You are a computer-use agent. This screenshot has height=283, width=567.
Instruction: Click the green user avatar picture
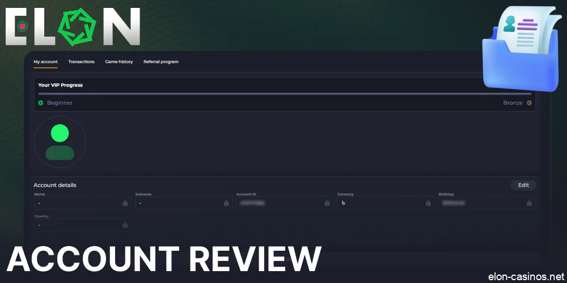point(60,142)
